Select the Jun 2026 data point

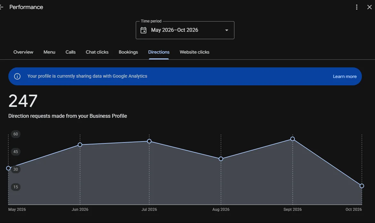pyautogui.click(x=80, y=145)
